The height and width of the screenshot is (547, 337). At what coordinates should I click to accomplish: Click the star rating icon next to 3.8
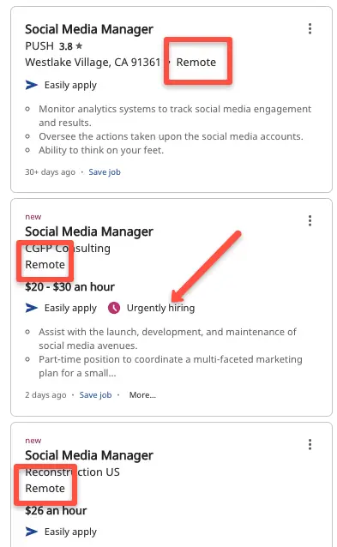click(79, 45)
